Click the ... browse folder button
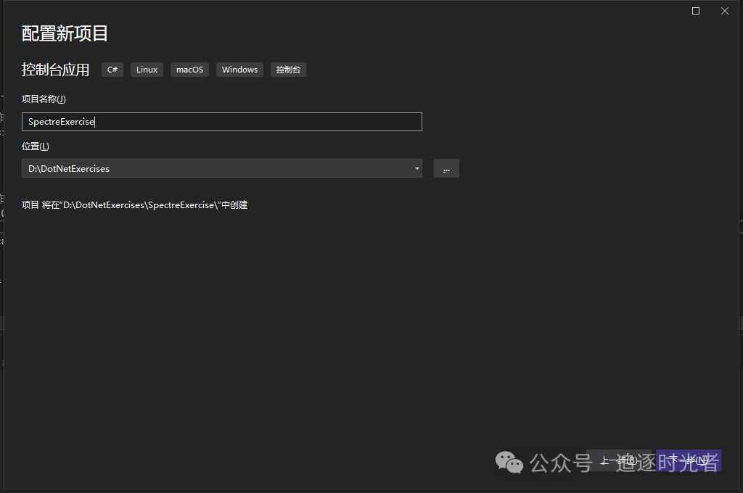Screen dimensions: 743x493 tap(446, 167)
